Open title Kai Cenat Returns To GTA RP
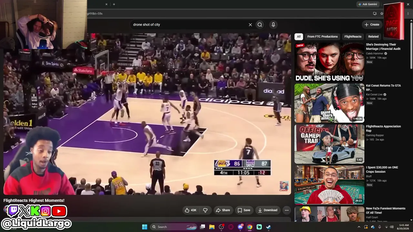 point(383,88)
